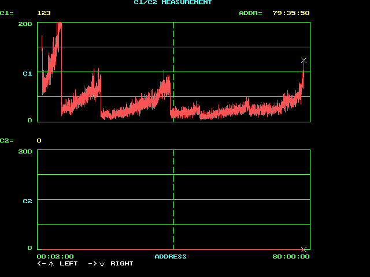This screenshot has height=277, width=370.
Task: Click the 0 scale label of the C2 graph
Action: (29, 248)
